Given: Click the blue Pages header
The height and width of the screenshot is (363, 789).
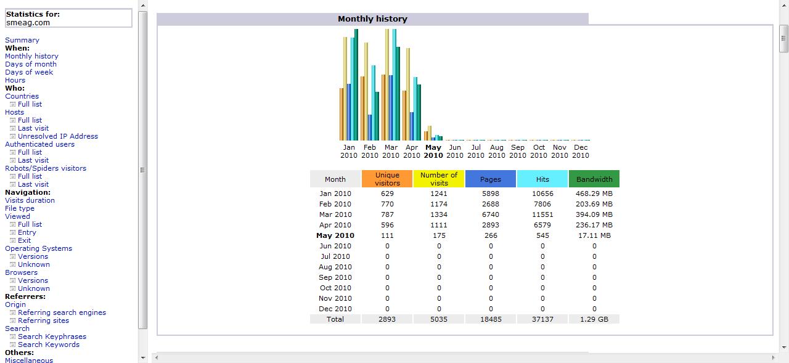Looking at the screenshot, I should pos(491,179).
